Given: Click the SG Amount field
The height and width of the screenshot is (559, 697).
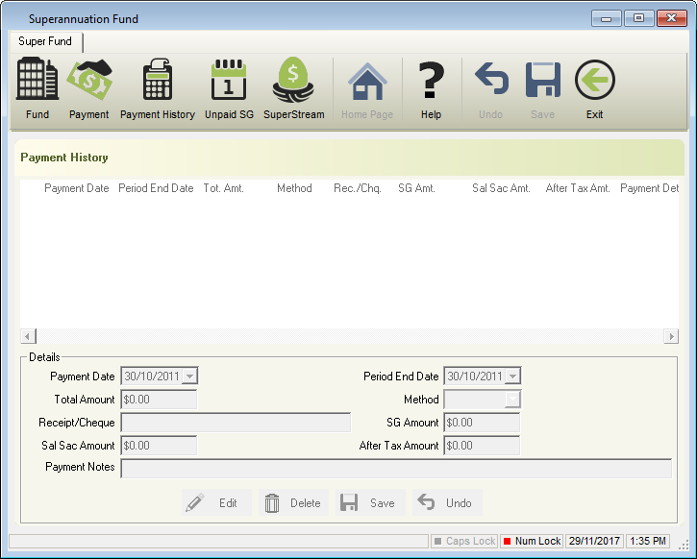Looking at the screenshot, I should coord(482,423).
